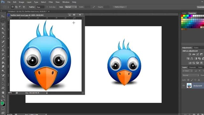Choose Add to selection mode

pyautogui.click(x=16, y=7)
